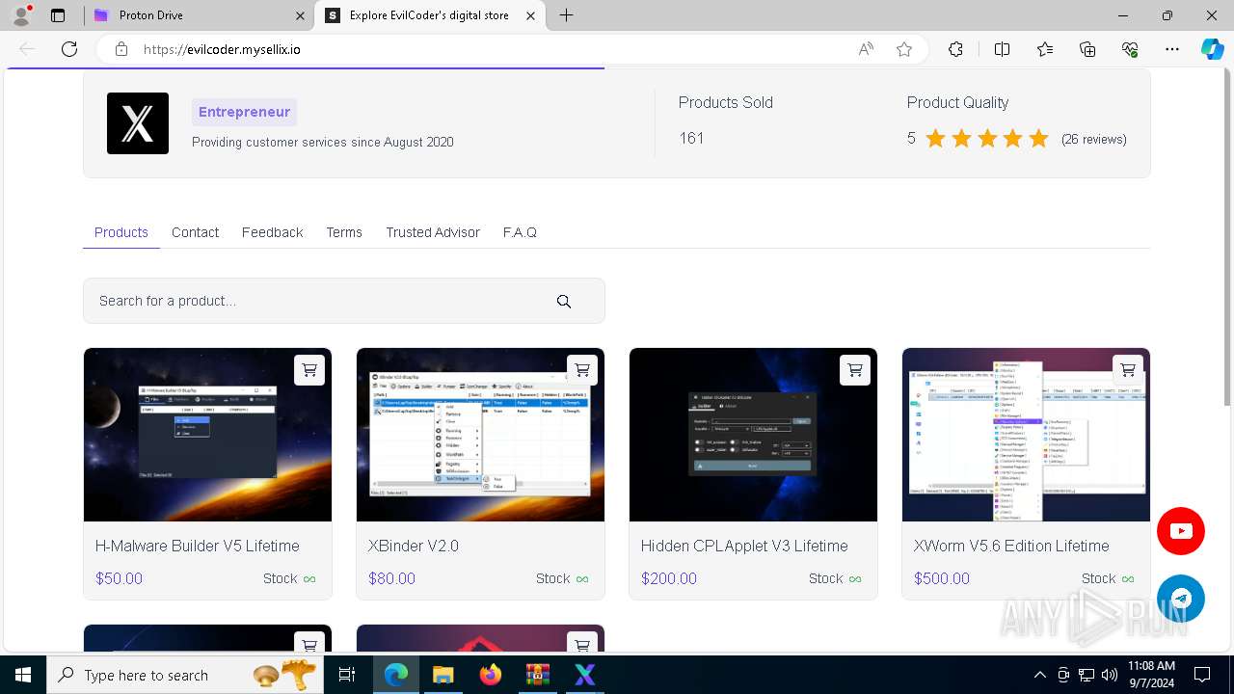Open XWorm V5.6 Edition Lifetime title
This screenshot has width=1234, height=694.
click(1011, 546)
